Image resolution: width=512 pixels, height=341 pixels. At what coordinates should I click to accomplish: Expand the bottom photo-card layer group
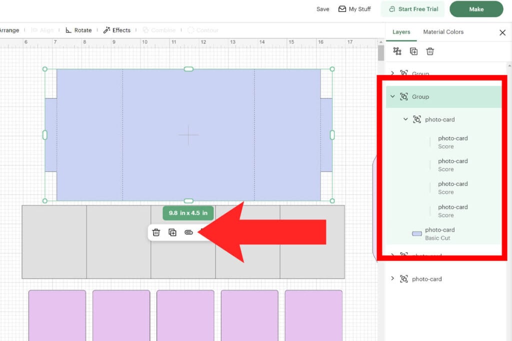pyautogui.click(x=393, y=279)
